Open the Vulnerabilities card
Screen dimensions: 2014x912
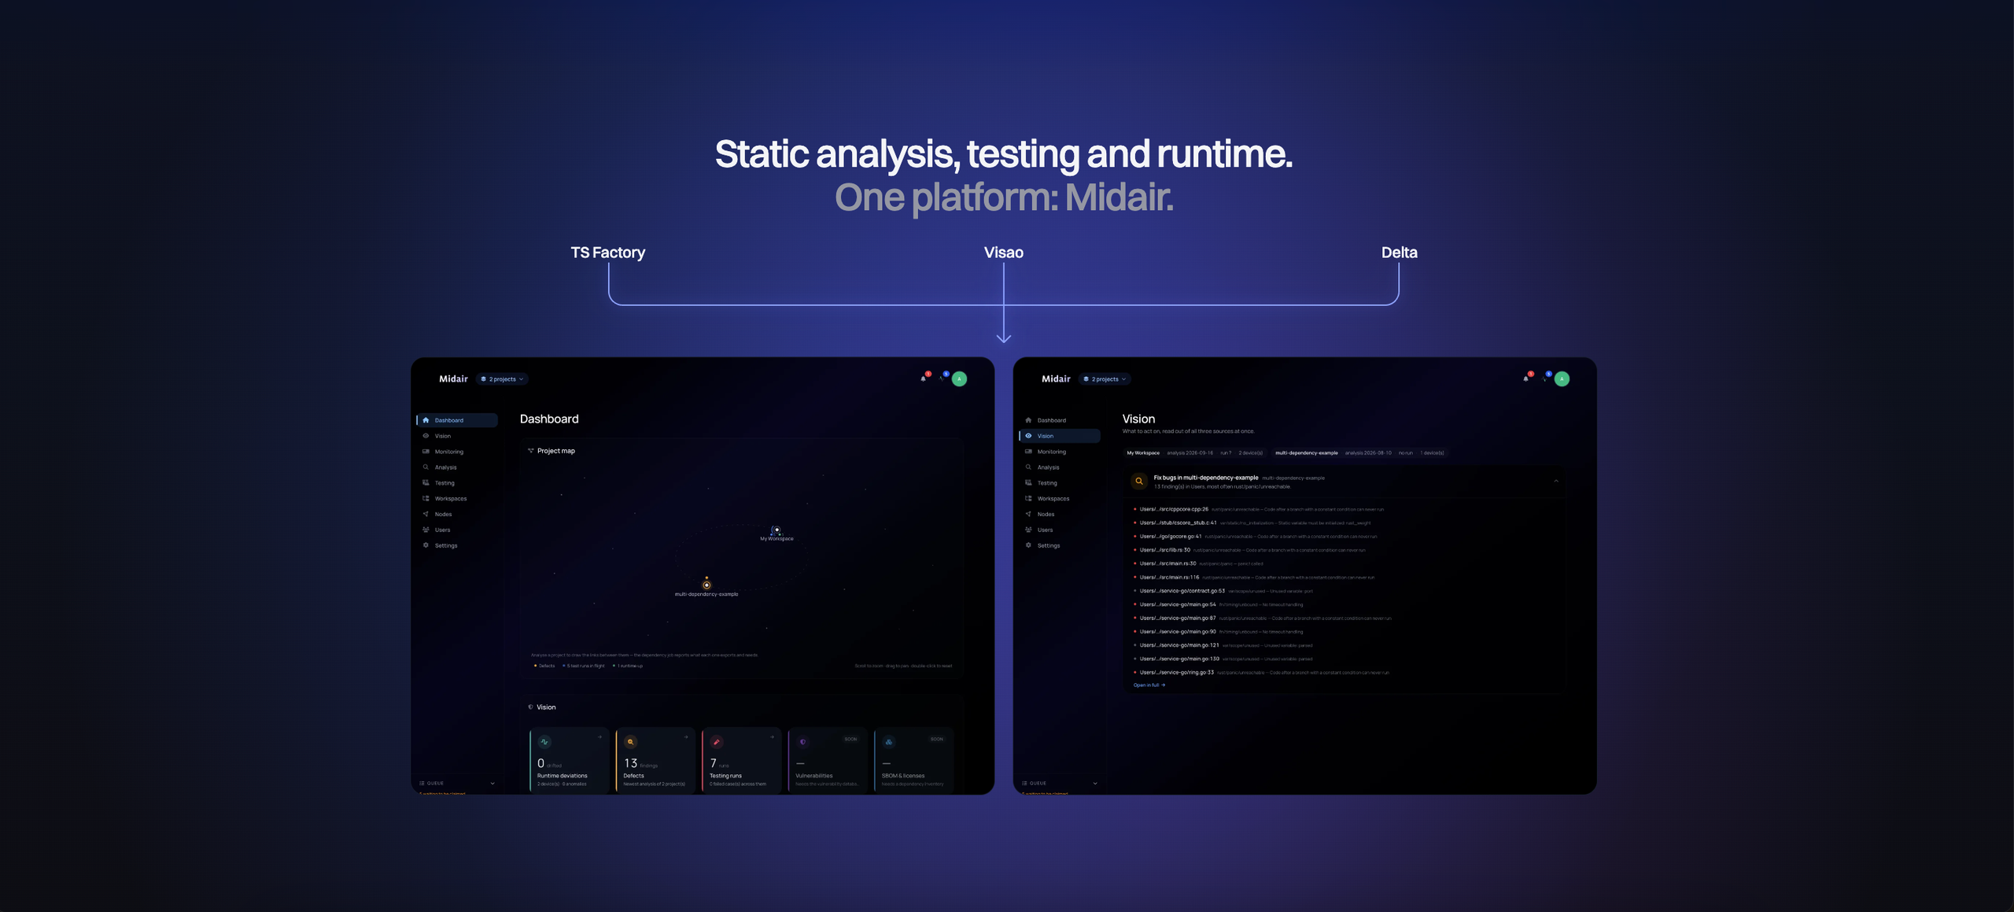pos(828,761)
